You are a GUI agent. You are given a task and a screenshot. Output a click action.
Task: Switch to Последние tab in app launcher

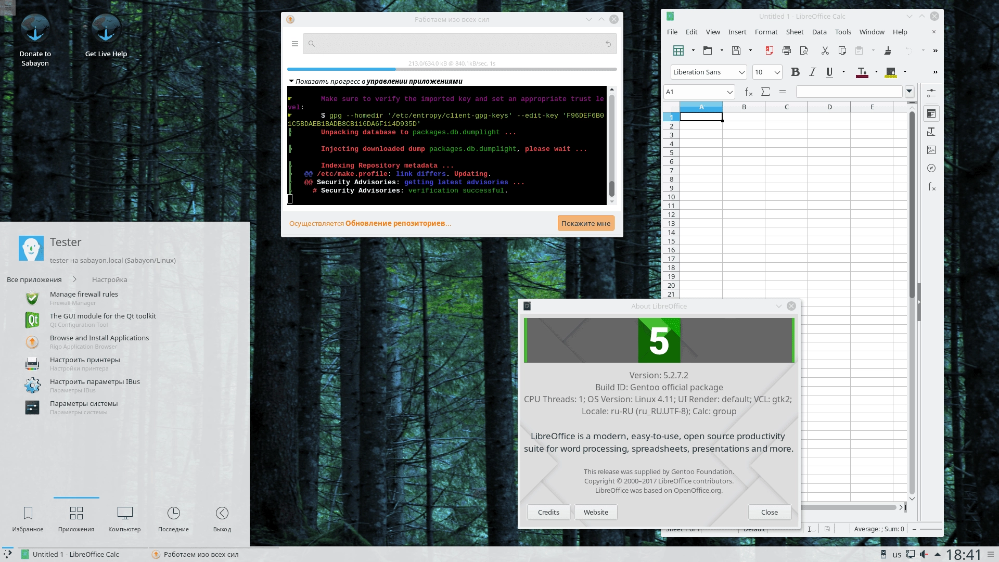[173, 519]
